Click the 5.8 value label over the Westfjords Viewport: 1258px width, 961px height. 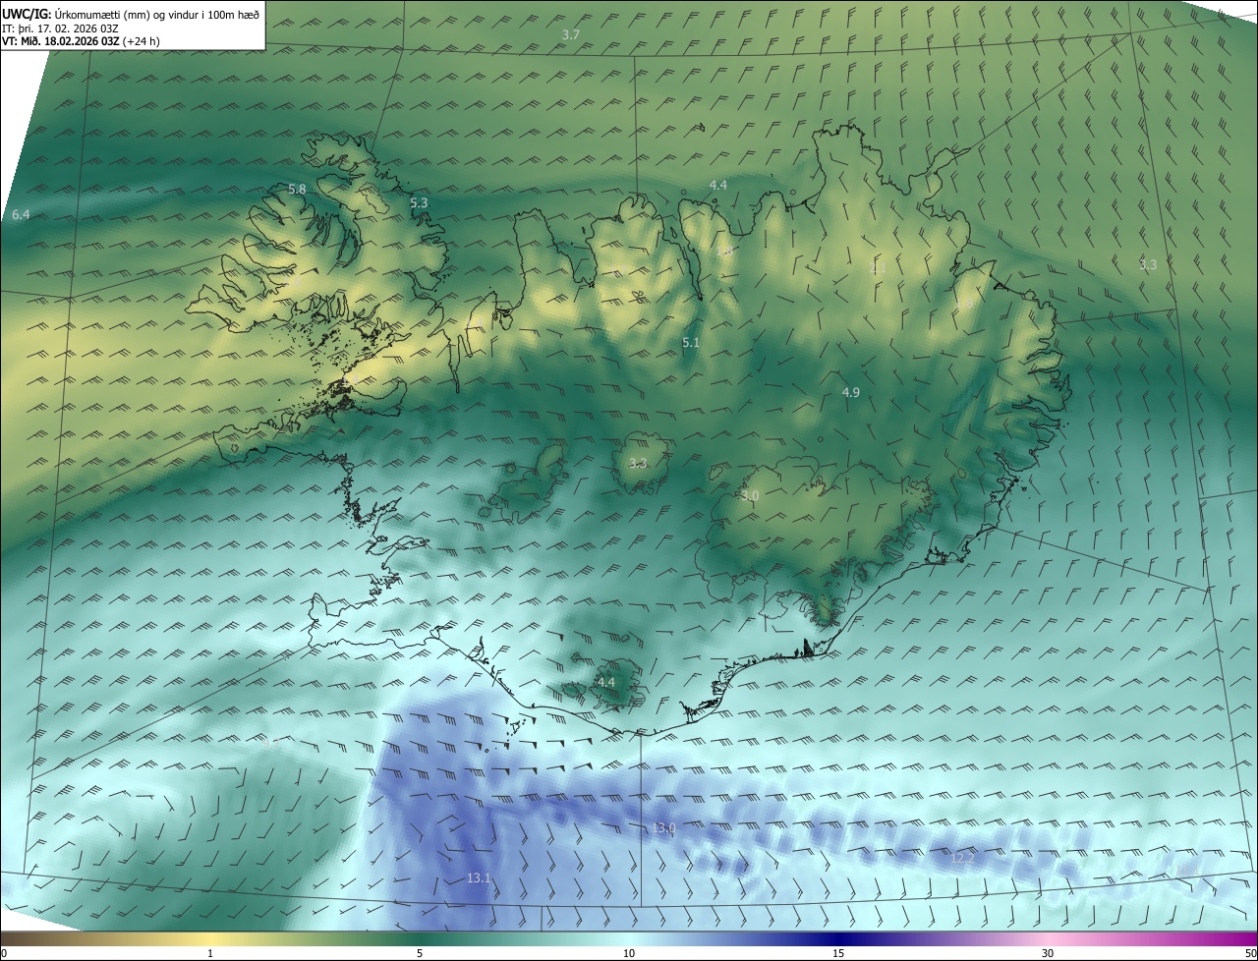click(297, 189)
